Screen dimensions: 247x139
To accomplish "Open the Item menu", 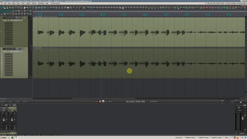I will click(x=18, y=3).
